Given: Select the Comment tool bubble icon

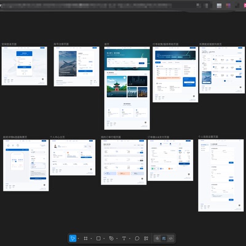Looking at the screenshot, I should [x=137, y=238].
